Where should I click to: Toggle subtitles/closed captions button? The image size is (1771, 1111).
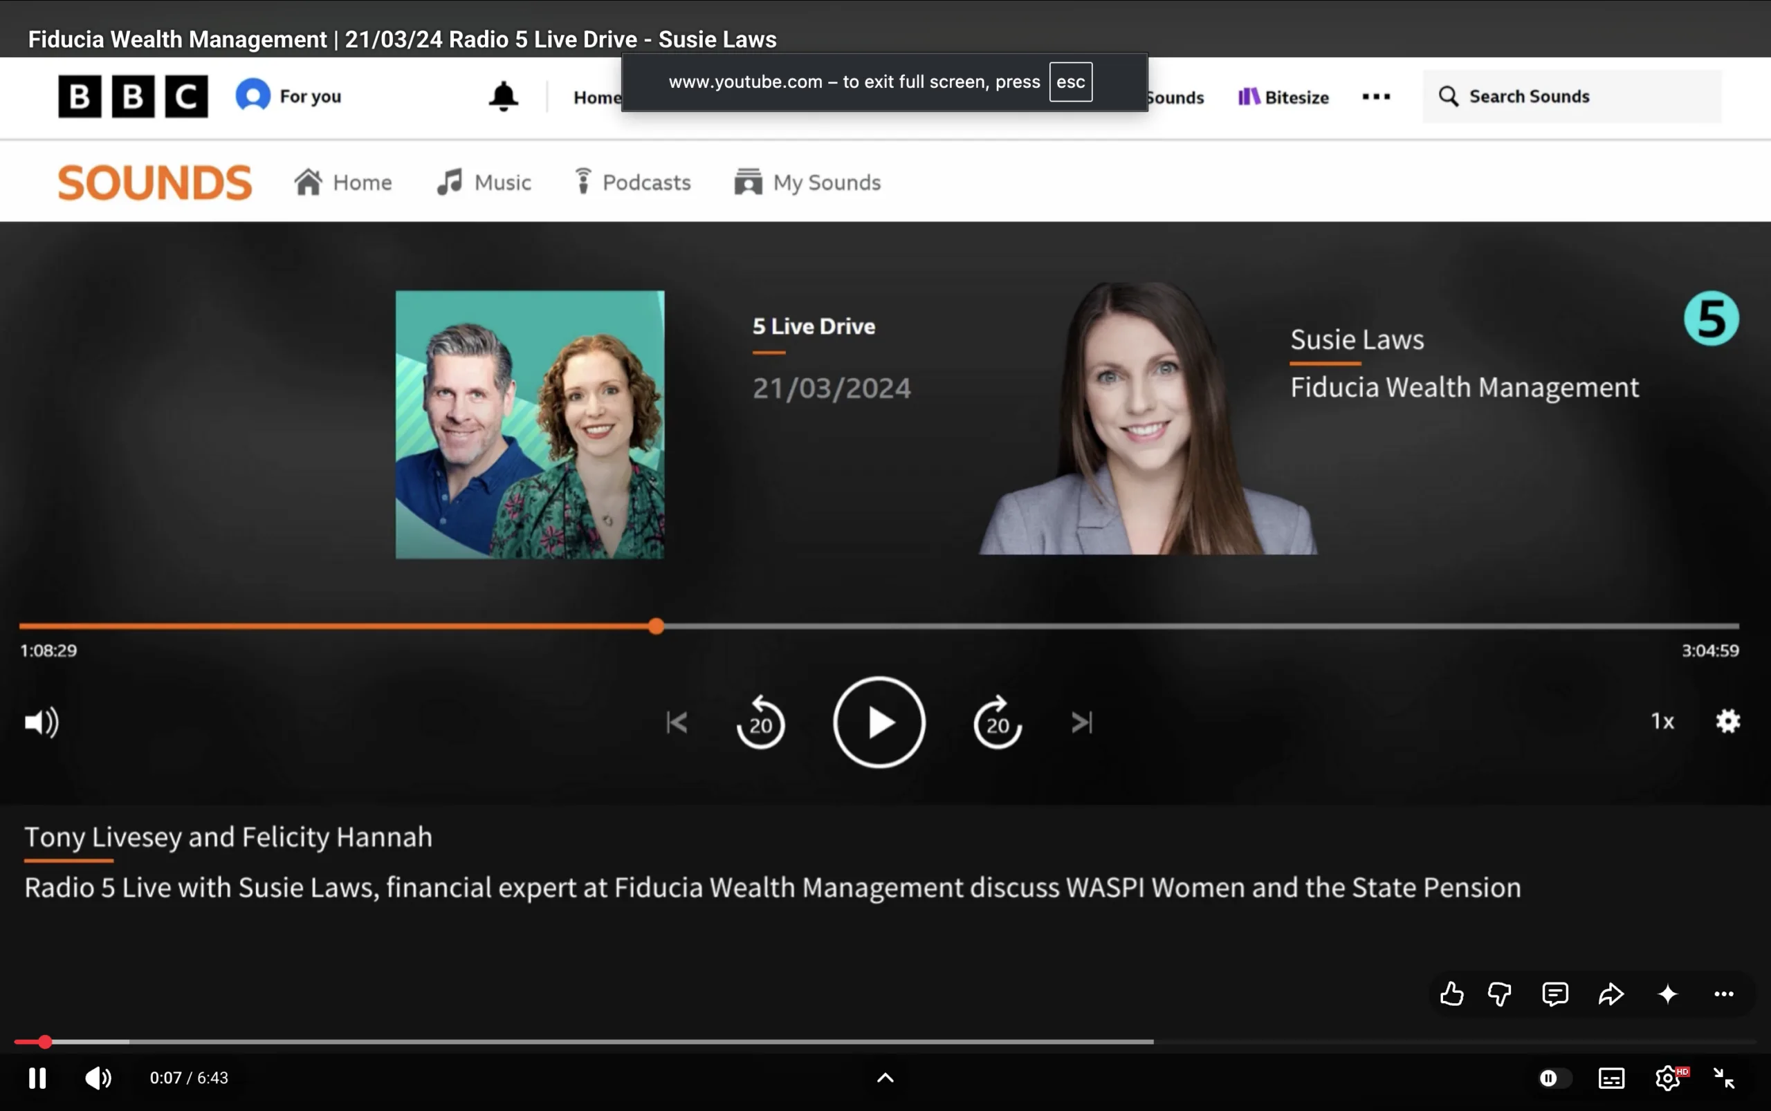pos(1611,1078)
